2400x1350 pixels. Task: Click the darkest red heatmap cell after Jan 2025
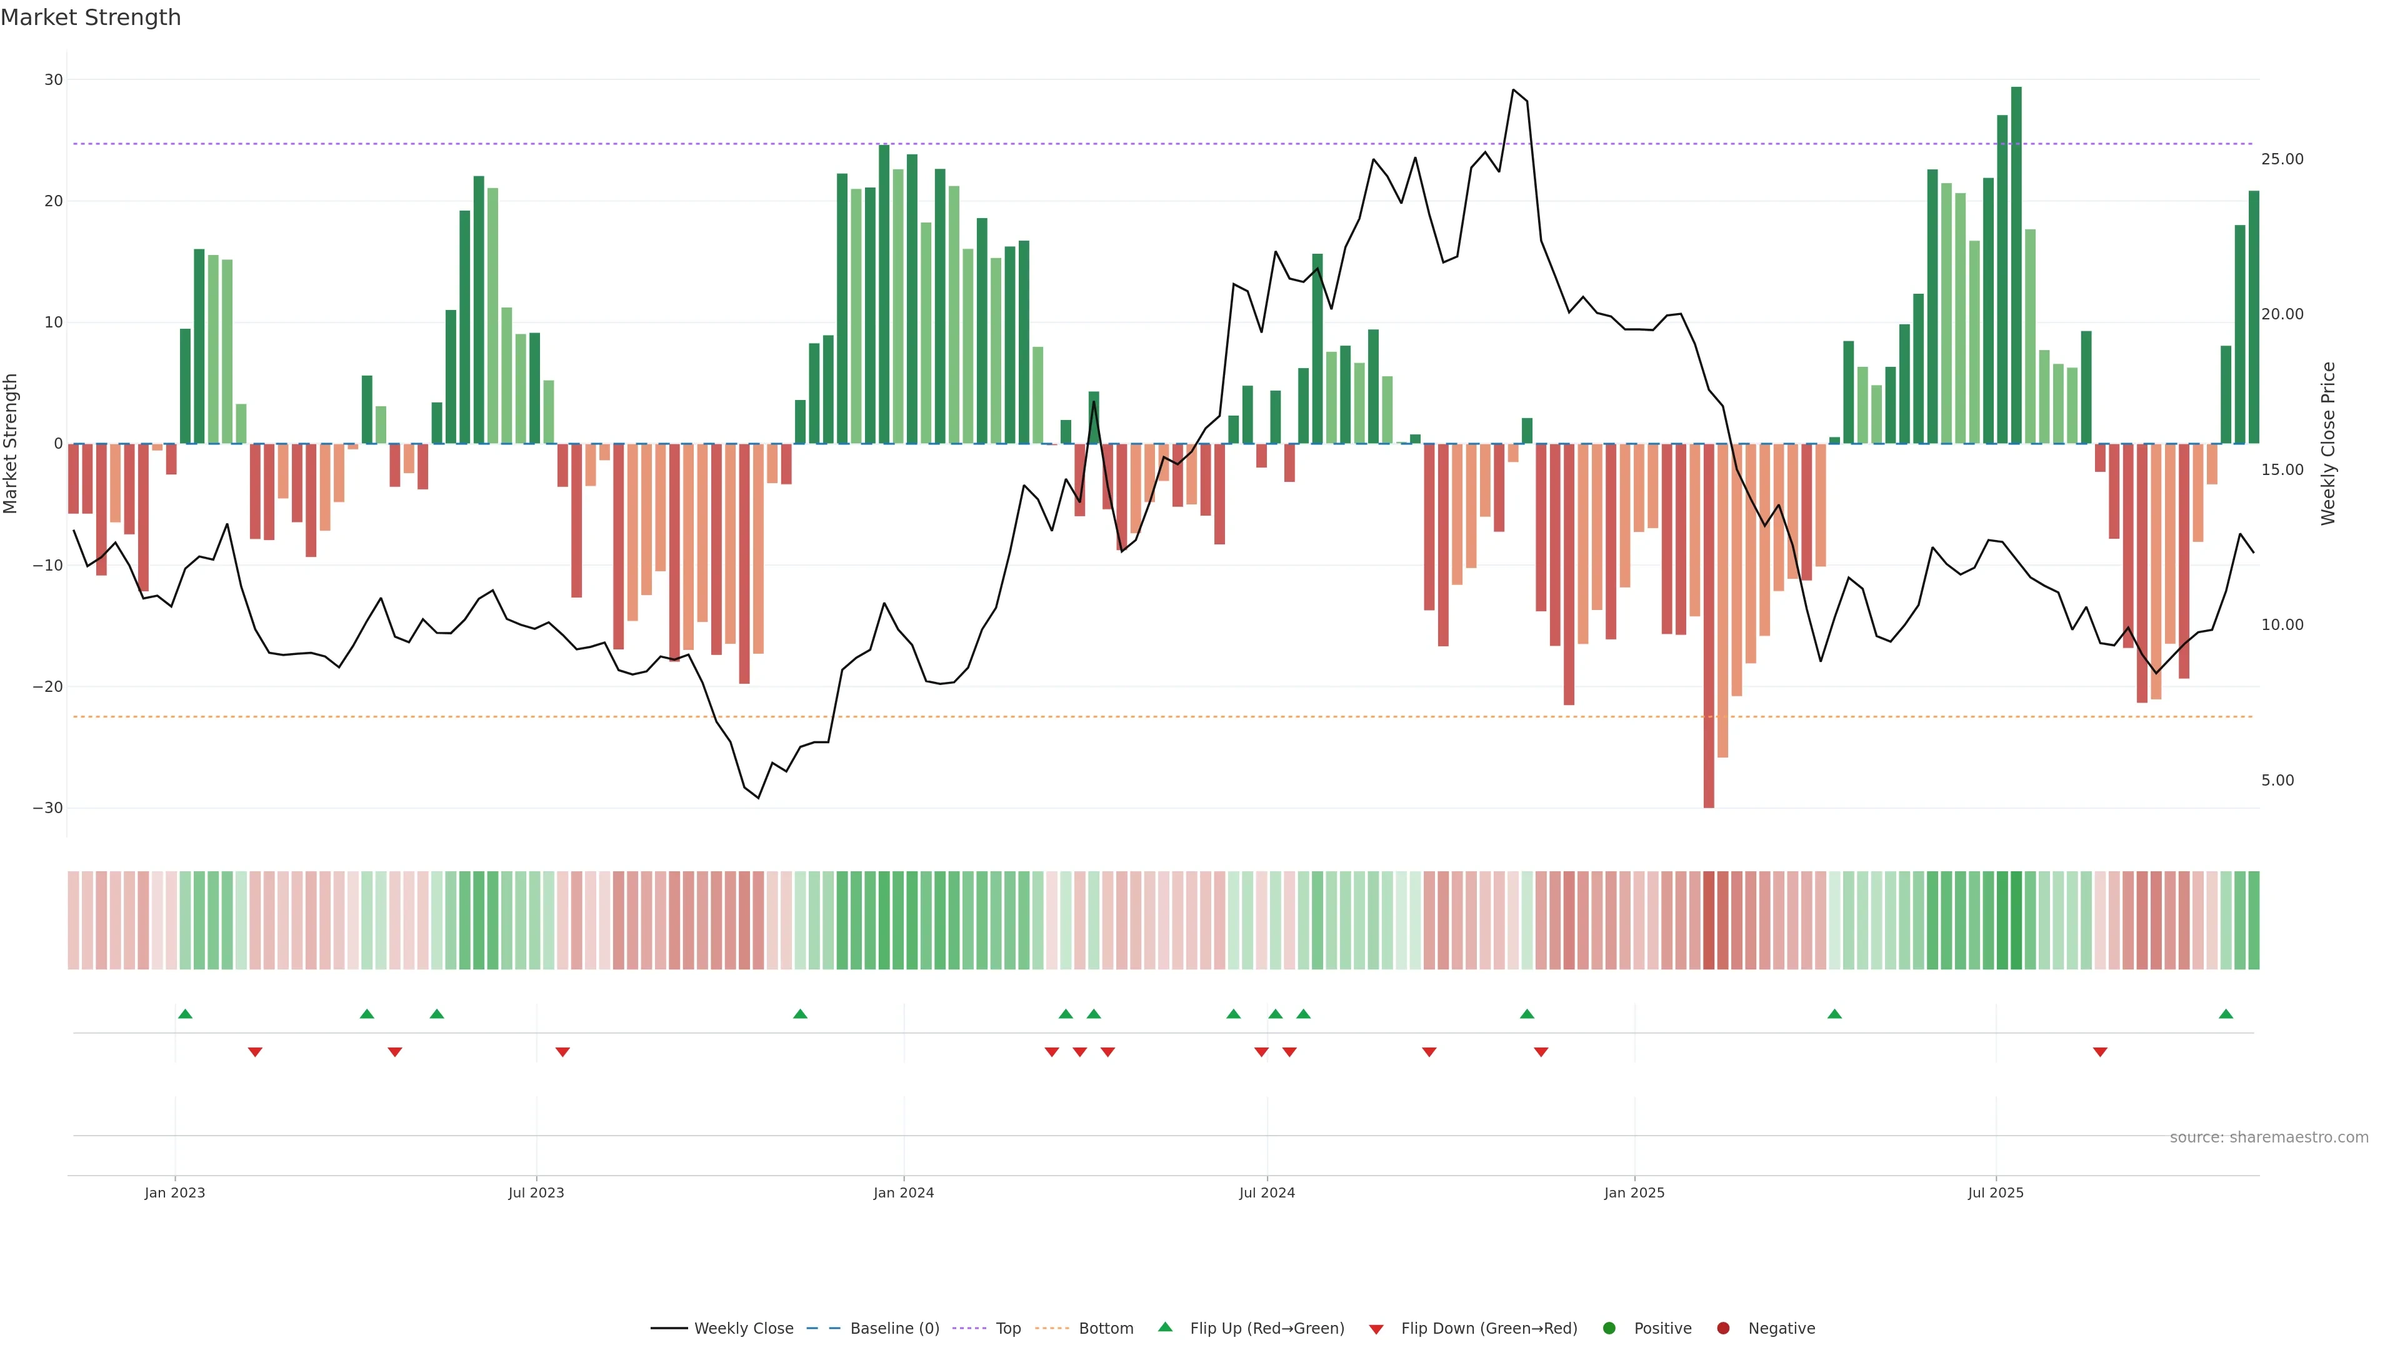click(1709, 921)
